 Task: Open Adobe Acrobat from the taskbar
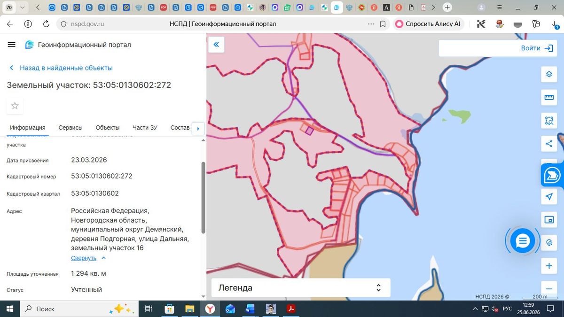(x=291, y=309)
